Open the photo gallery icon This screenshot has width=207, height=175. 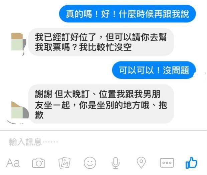point(64,163)
